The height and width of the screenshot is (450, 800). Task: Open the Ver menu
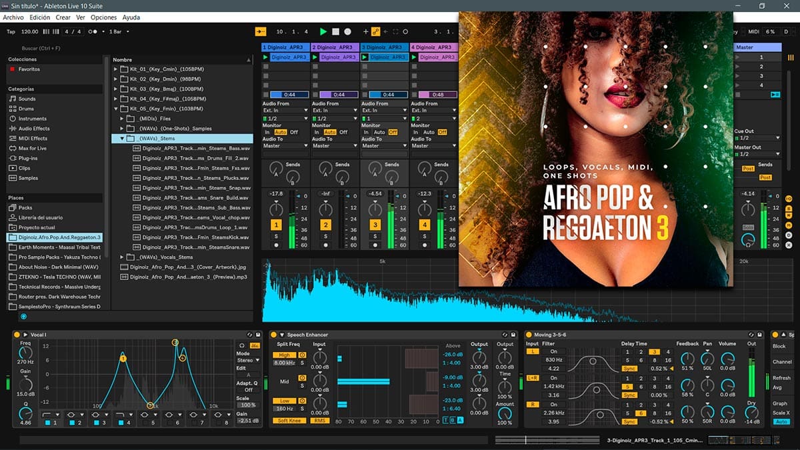(81, 17)
